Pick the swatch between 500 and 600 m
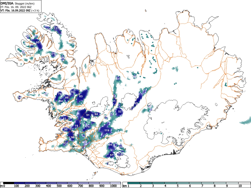The width and height of the screenshot is (251, 188). (62, 183)
